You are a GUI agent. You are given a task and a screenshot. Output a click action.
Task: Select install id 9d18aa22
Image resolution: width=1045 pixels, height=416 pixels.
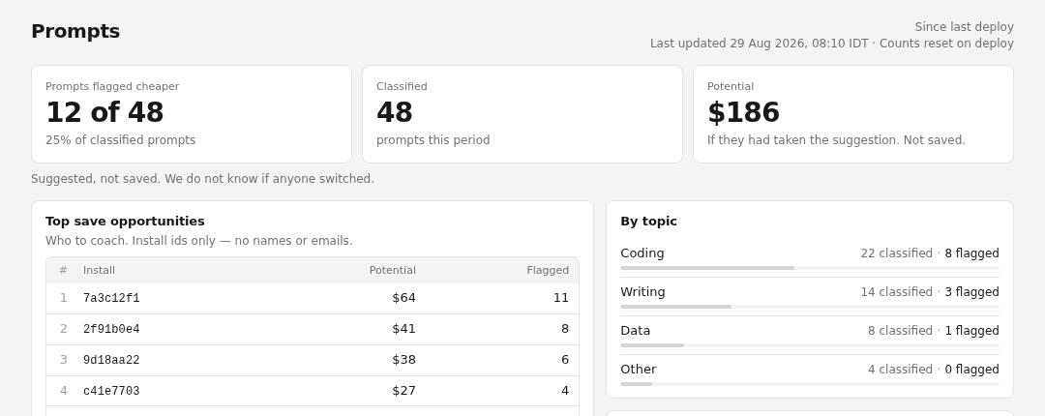click(111, 360)
